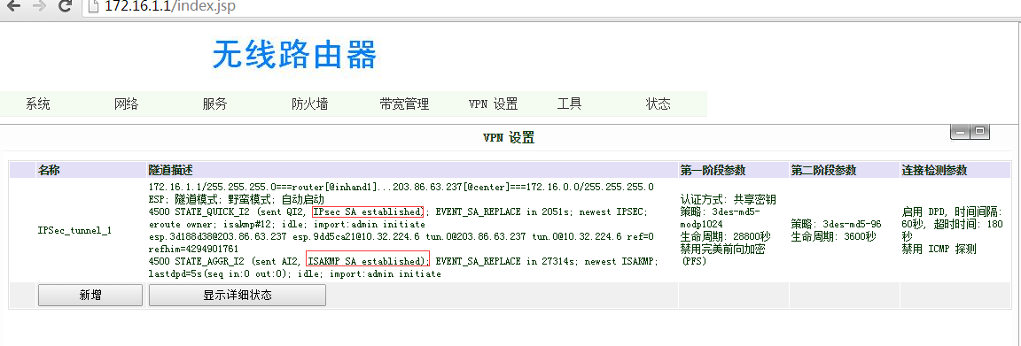Screen dimensions: 1021x346
Task: Maximize the VPN 设置 panel
Action: [x=980, y=133]
